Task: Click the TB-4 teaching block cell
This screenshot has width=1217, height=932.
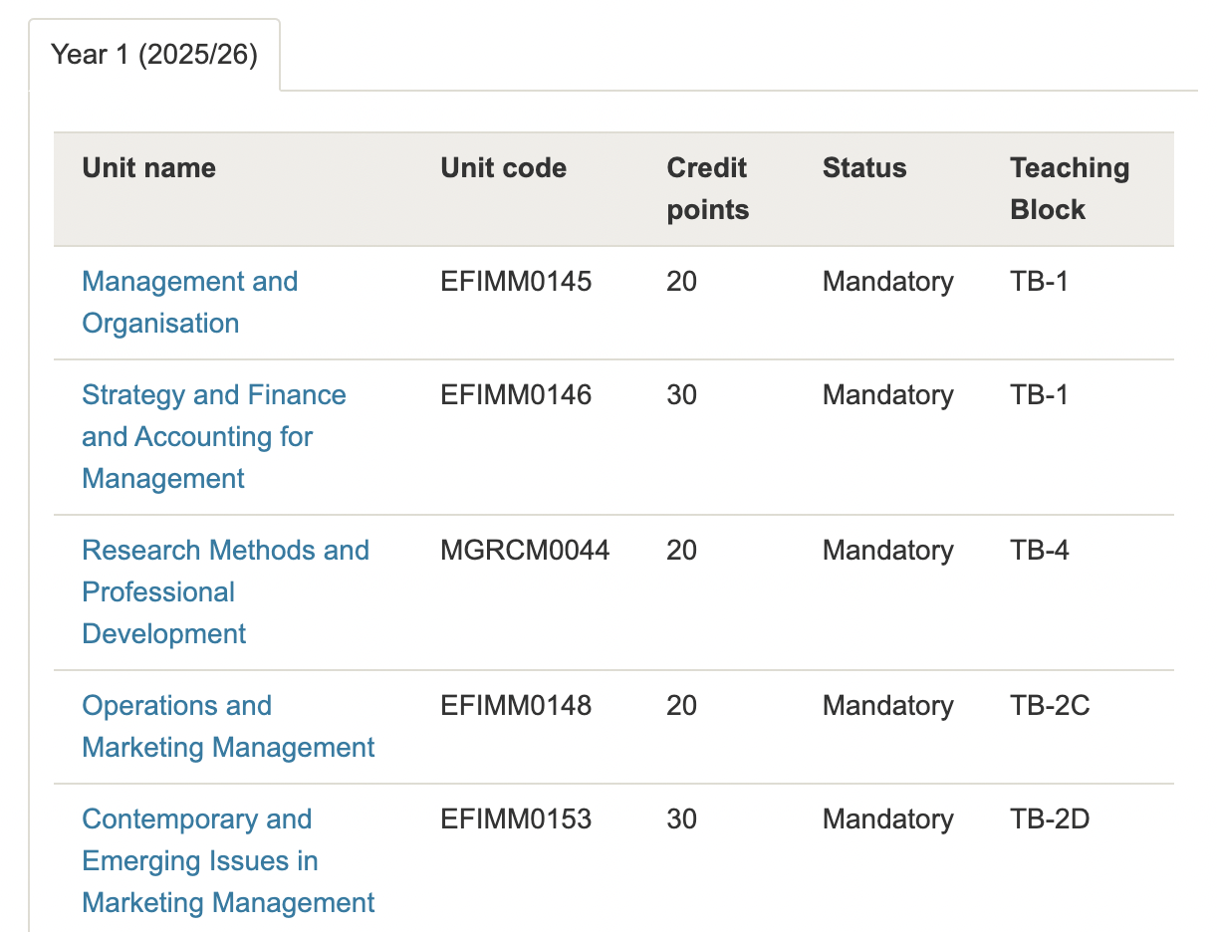Action: click(1040, 551)
